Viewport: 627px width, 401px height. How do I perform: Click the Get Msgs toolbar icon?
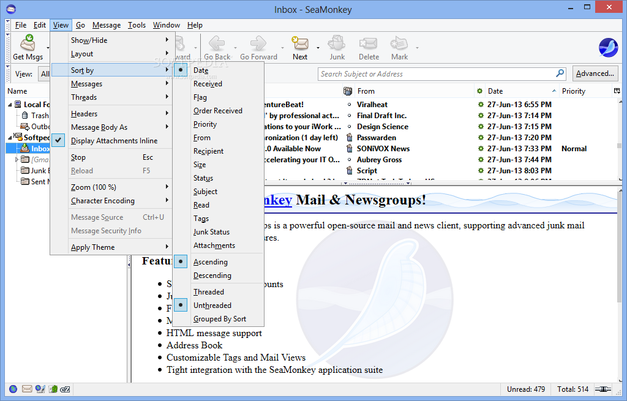click(28, 42)
